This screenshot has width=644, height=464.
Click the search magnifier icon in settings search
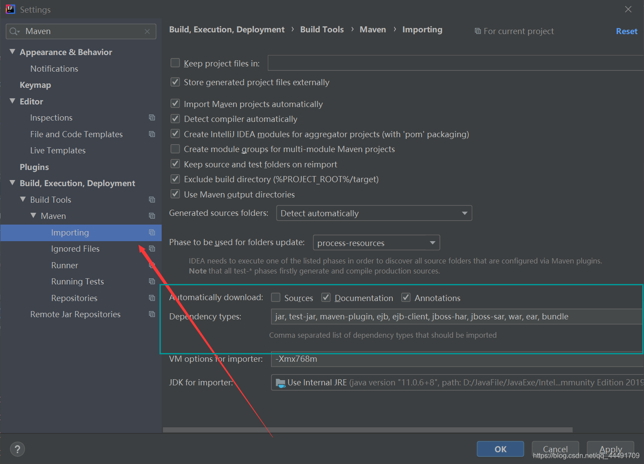[x=14, y=31]
